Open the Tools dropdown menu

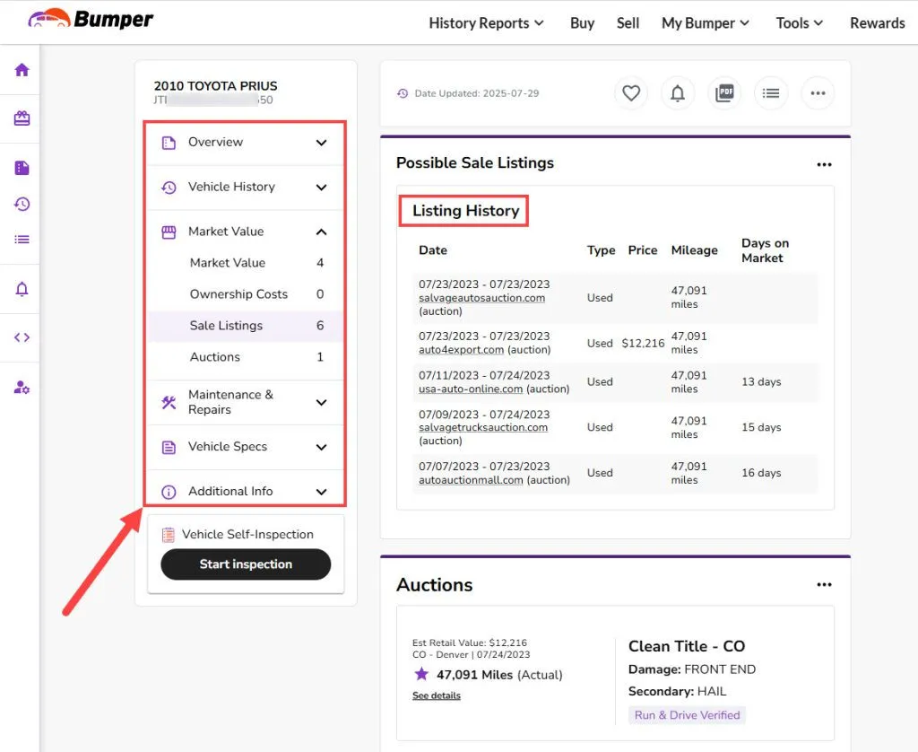[x=799, y=22]
